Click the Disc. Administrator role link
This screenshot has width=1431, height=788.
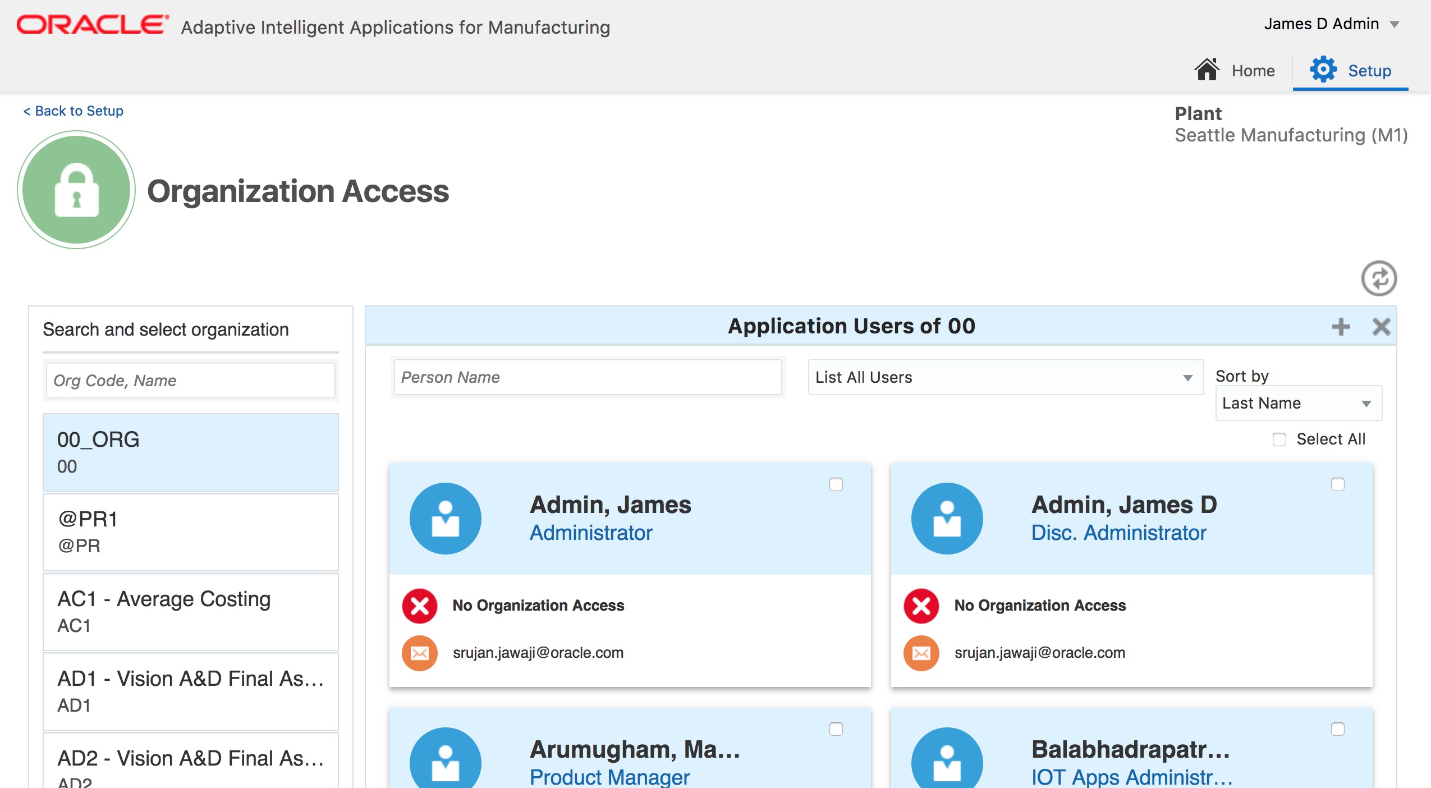[x=1120, y=533]
